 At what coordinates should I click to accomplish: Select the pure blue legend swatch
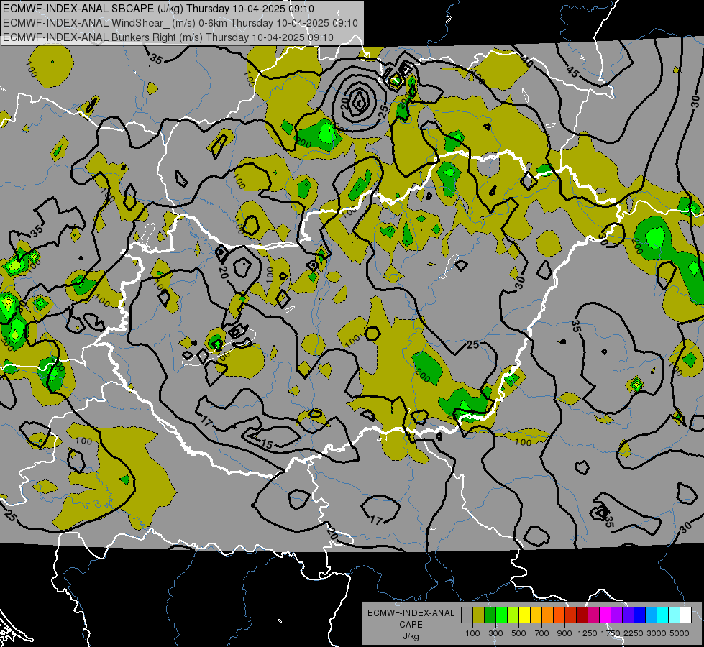(639, 615)
